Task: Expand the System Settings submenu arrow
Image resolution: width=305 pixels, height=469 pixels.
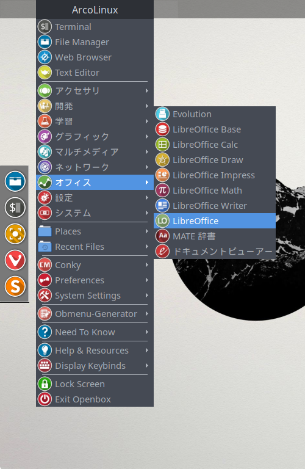Action: (146, 295)
